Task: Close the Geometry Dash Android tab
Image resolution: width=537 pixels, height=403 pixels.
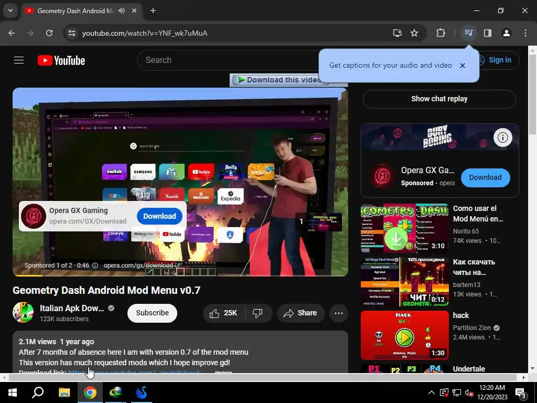Action: click(x=134, y=10)
